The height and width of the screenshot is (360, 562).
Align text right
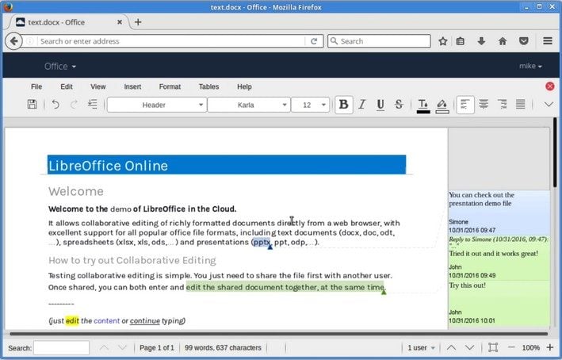pos(502,105)
